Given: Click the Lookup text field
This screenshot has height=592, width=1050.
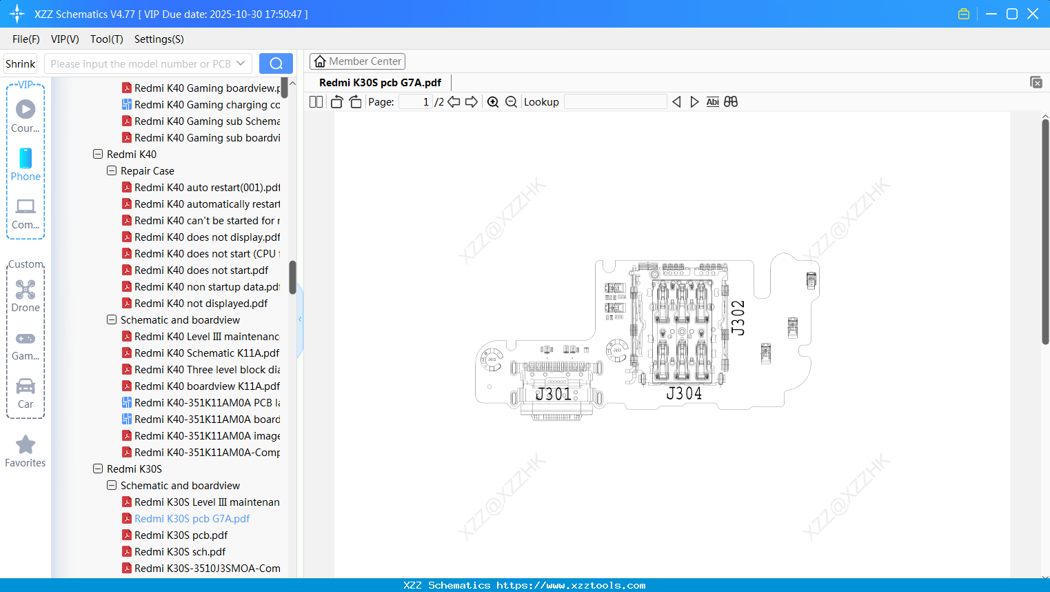Looking at the screenshot, I should [616, 102].
